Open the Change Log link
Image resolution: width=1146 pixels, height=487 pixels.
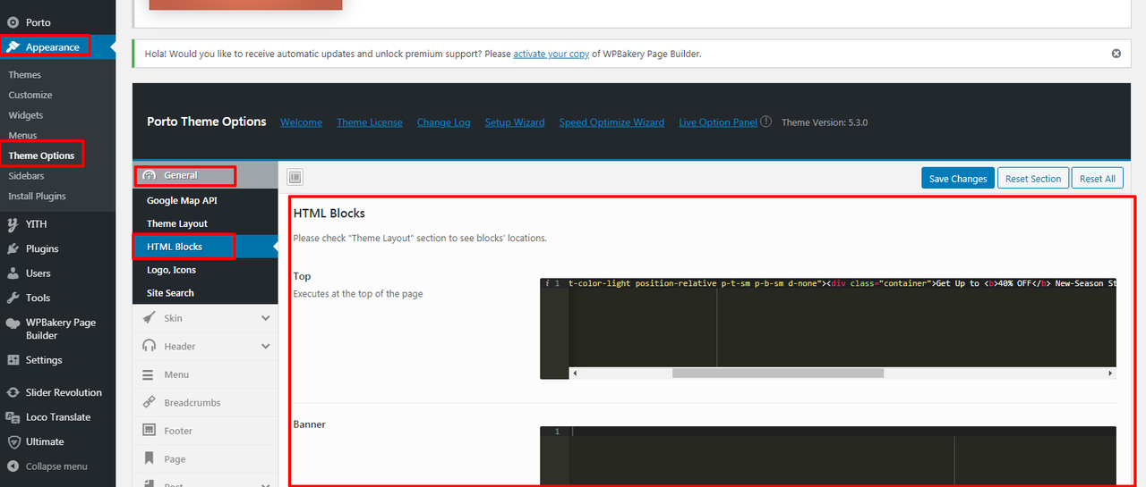[443, 122]
